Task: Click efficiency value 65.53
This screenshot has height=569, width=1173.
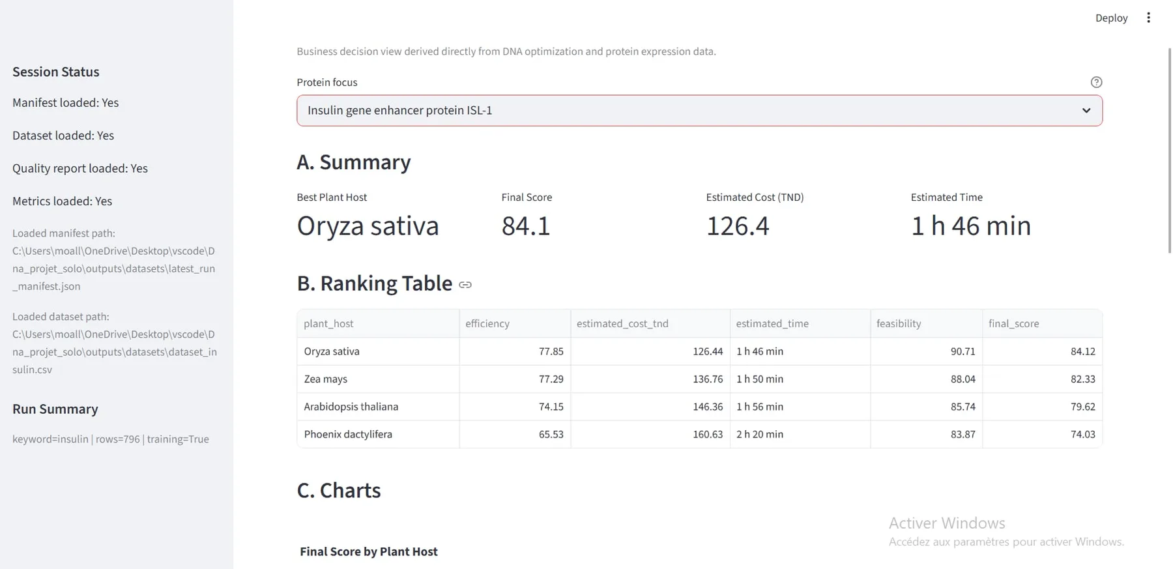Action: click(515, 434)
